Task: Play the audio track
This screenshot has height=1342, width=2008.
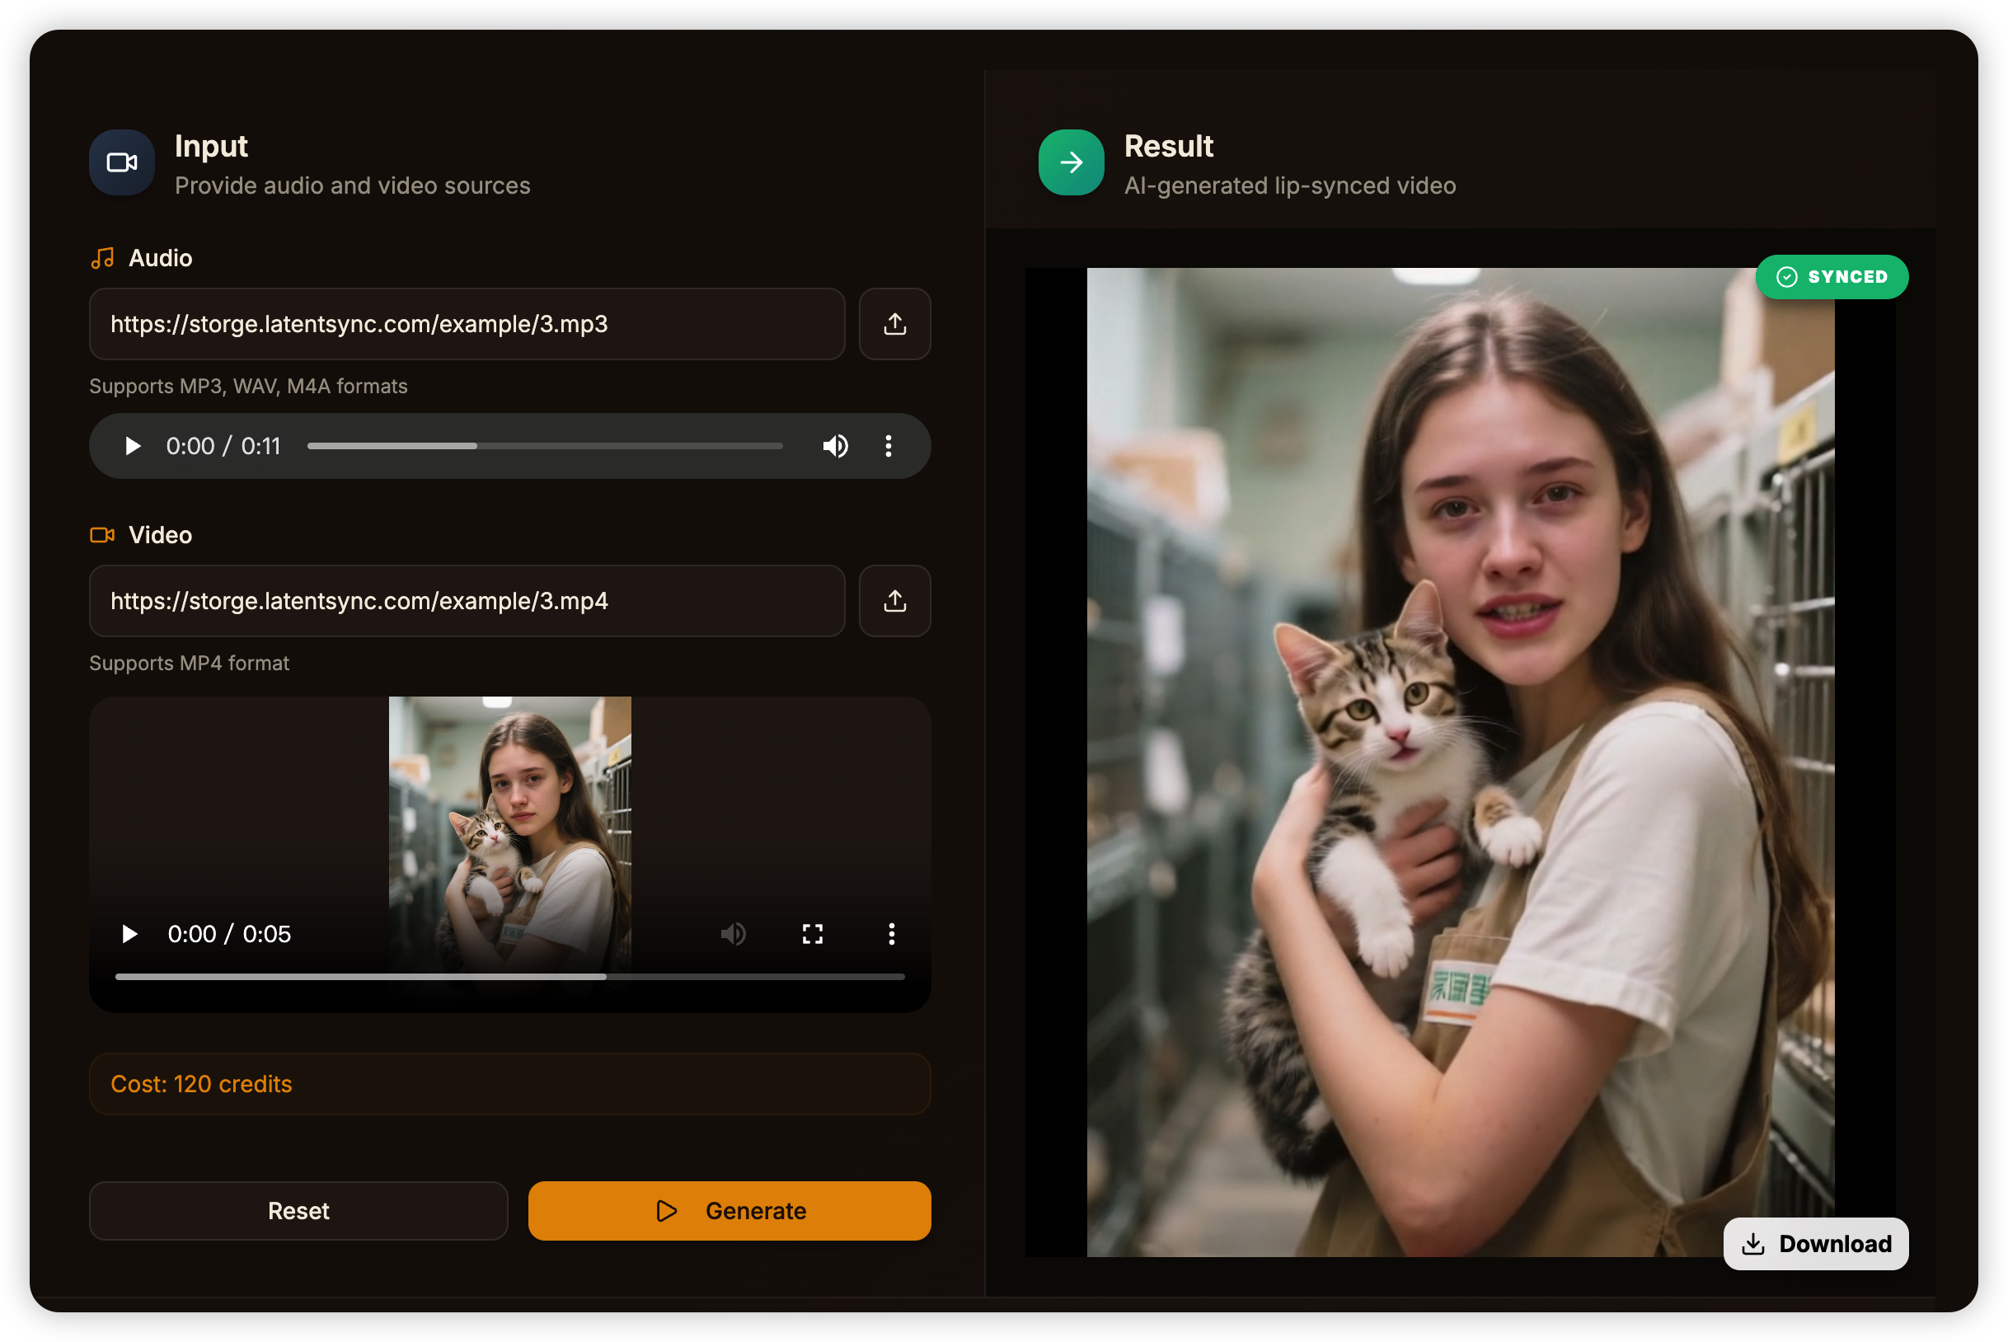Action: 132,446
